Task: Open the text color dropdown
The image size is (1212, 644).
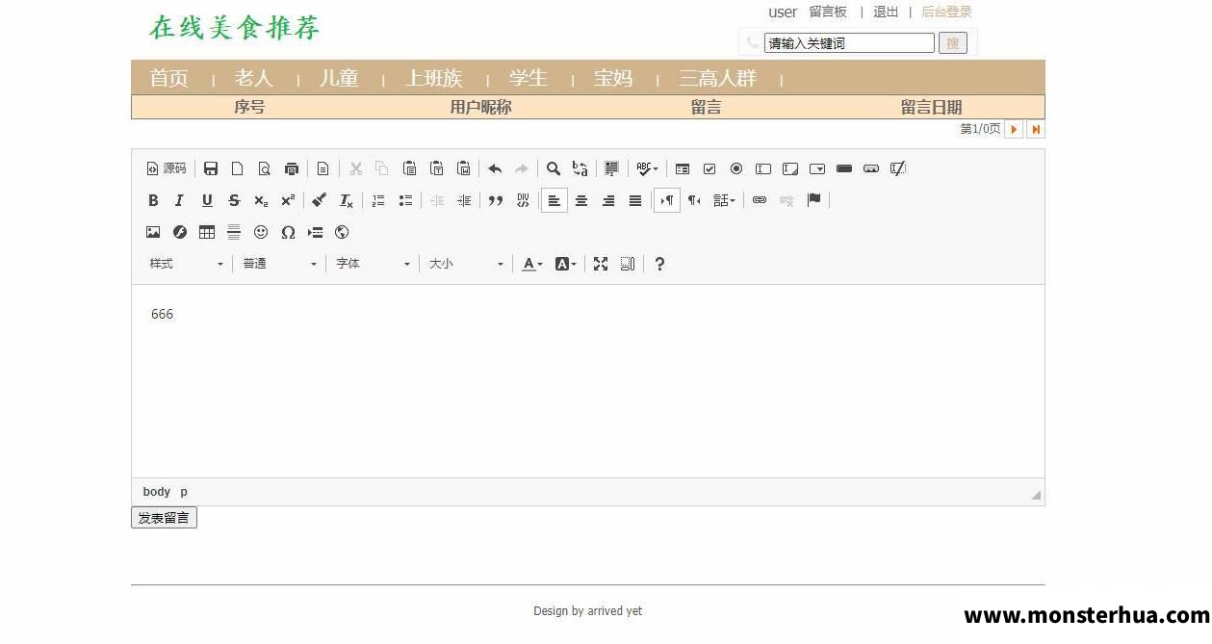Action: coord(532,264)
